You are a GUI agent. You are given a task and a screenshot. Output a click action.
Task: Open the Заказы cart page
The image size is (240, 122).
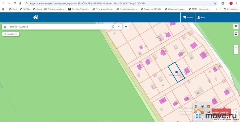tap(187, 18)
